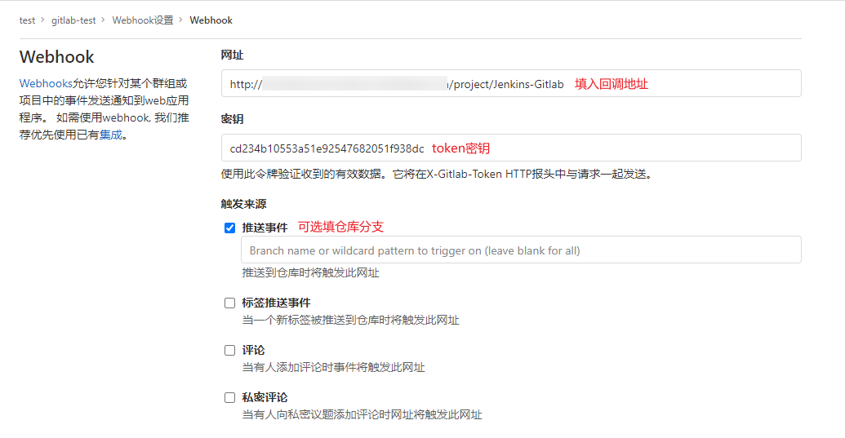Open the test breadcrumb link
This screenshot has height=438, width=845.
pyautogui.click(x=27, y=20)
